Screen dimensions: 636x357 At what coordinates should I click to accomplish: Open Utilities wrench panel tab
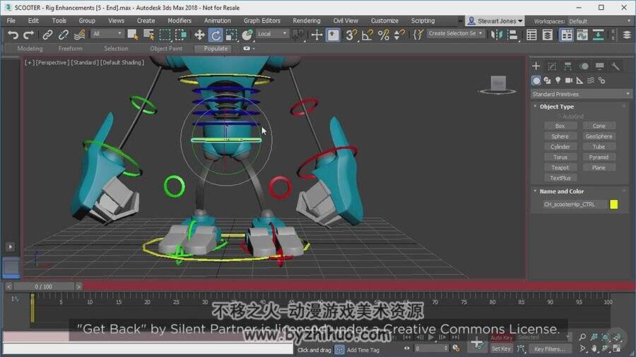tap(616, 66)
